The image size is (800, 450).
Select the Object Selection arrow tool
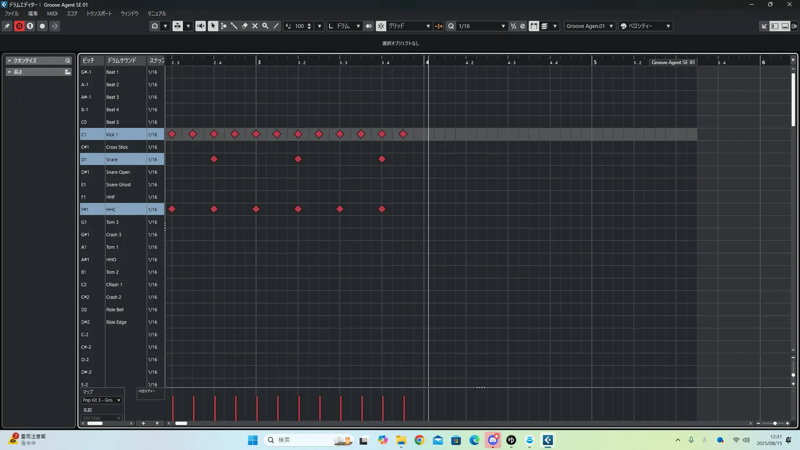213,26
